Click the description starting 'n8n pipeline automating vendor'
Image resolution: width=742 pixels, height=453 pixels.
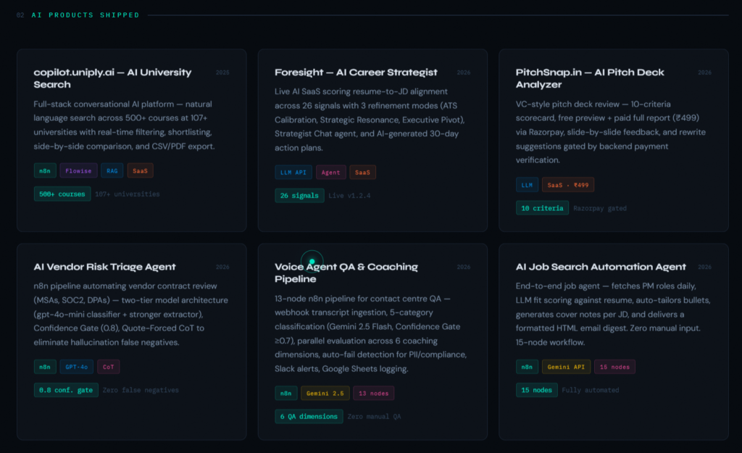[x=130, y=315]
